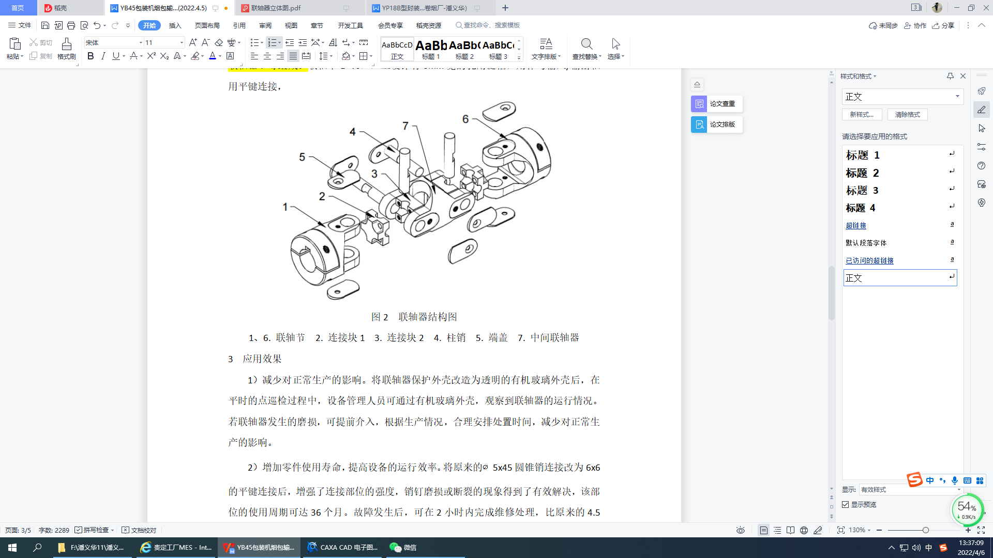The height and width of the screenshot is (558, 993).
Task: Apply superscript formatting
Action: tap(151, 56)
